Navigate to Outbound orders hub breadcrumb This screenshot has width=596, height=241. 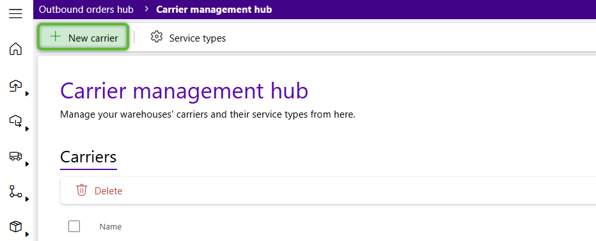[x=86, y=10]
